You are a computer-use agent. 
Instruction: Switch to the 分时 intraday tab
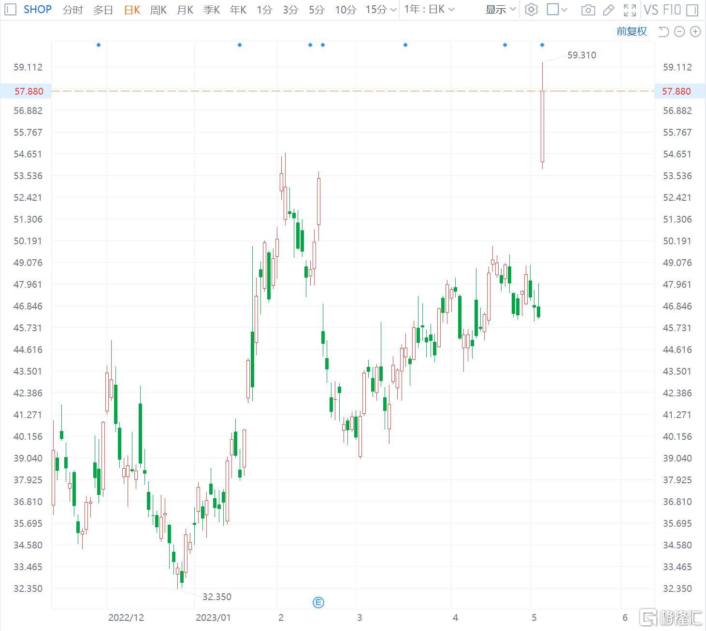pos(73,10)
